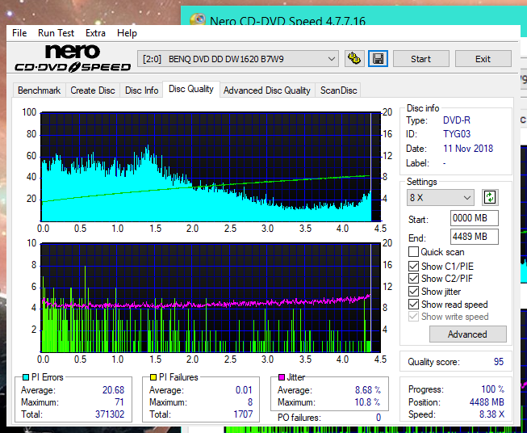This screenshot has height=433, width=527.
Task: Uncheck Show C1/PIE
Action: coord(413,267)
